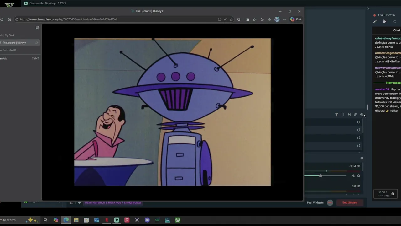Viewport: 401px width, 226px height.
Task: Click the REC record button
Action: click(330, 203)
